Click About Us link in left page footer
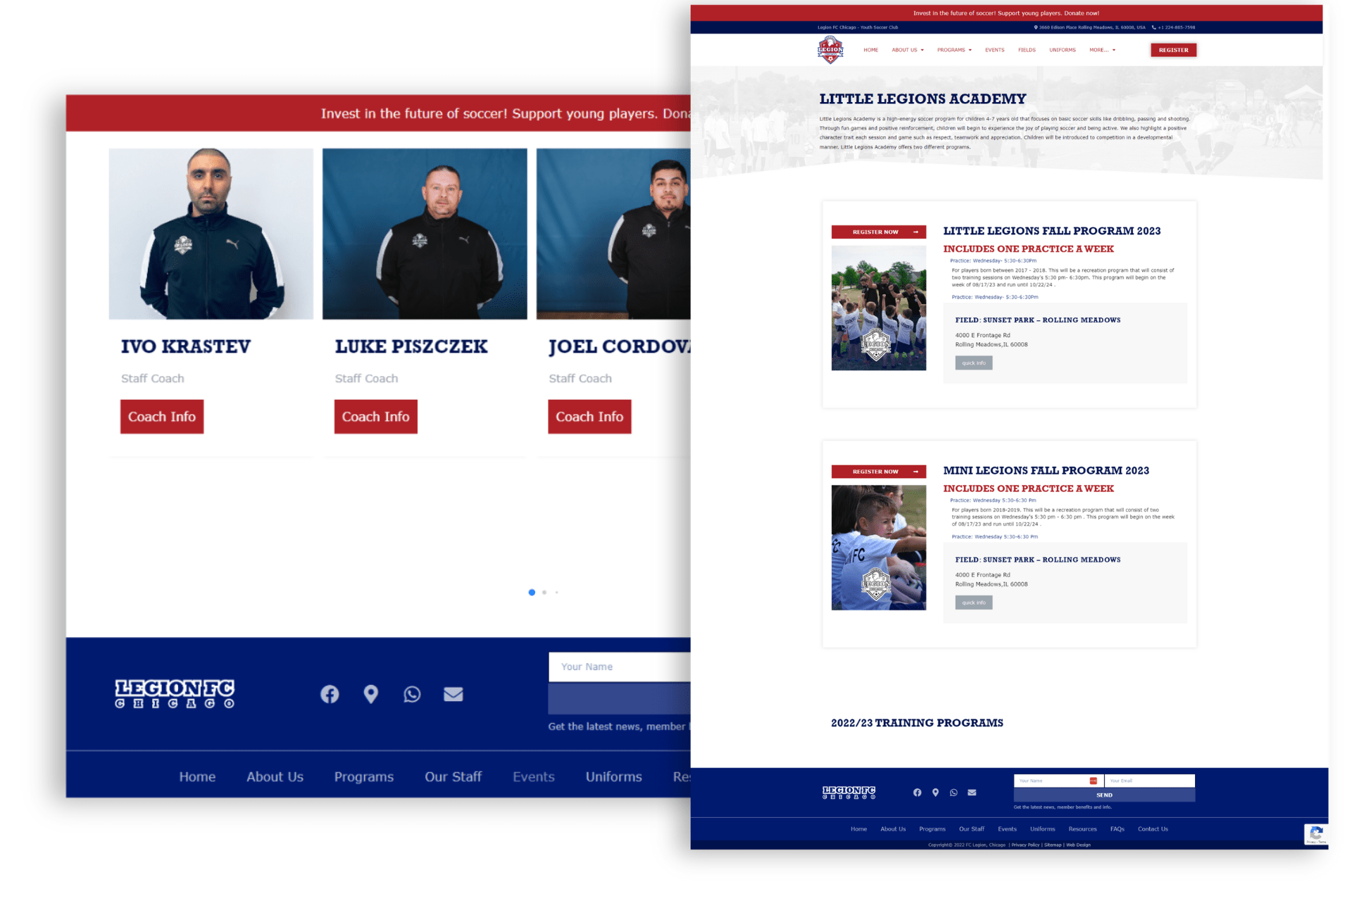This screenshot has height=901, width=1352. (275, 776)
